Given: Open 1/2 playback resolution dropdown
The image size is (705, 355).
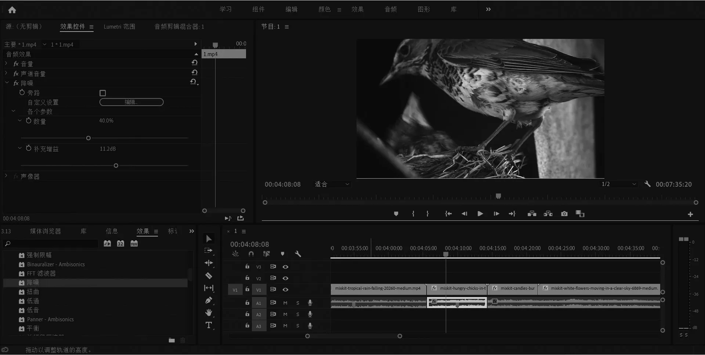Looking at the screenshot, I should tap(619, 184).
